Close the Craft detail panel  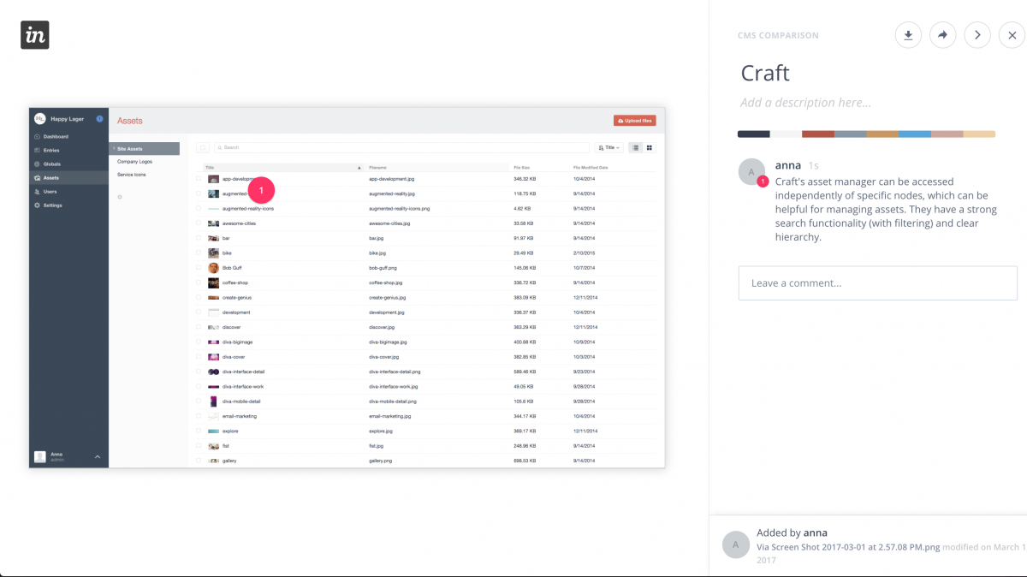(x=1012, y=35)
